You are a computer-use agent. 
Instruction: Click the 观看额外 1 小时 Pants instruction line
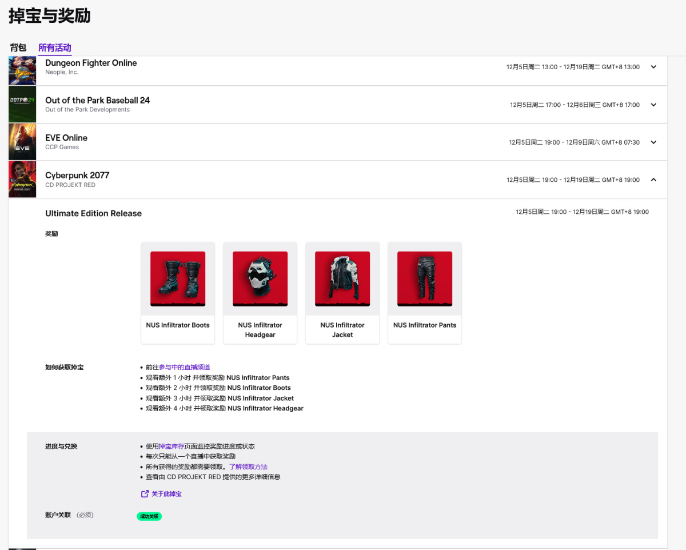(218, 377)
